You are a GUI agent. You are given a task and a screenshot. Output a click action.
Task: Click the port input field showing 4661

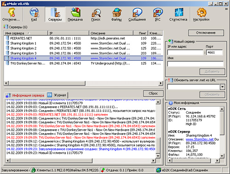[214, 52]
